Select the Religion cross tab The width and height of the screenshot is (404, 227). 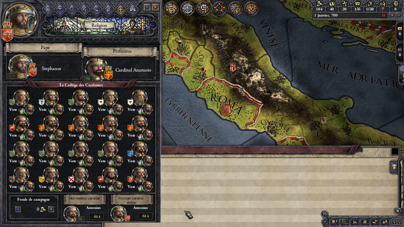(x=120, y=9)
